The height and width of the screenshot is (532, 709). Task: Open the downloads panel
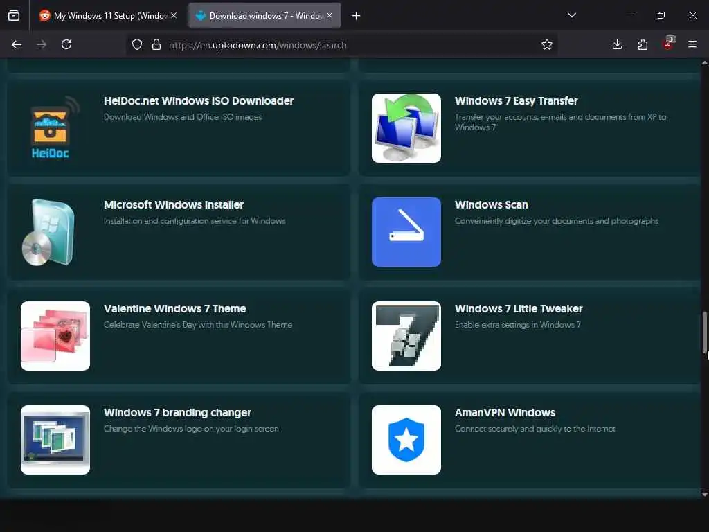click(617, 45)
